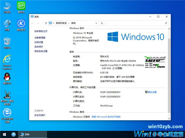Click 更改设置 shield link
The width and height of the screenshot is (185, 138).
point(151,92)
